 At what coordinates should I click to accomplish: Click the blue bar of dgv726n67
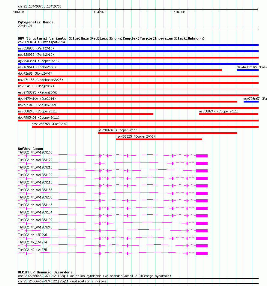(x=251, y=102)
